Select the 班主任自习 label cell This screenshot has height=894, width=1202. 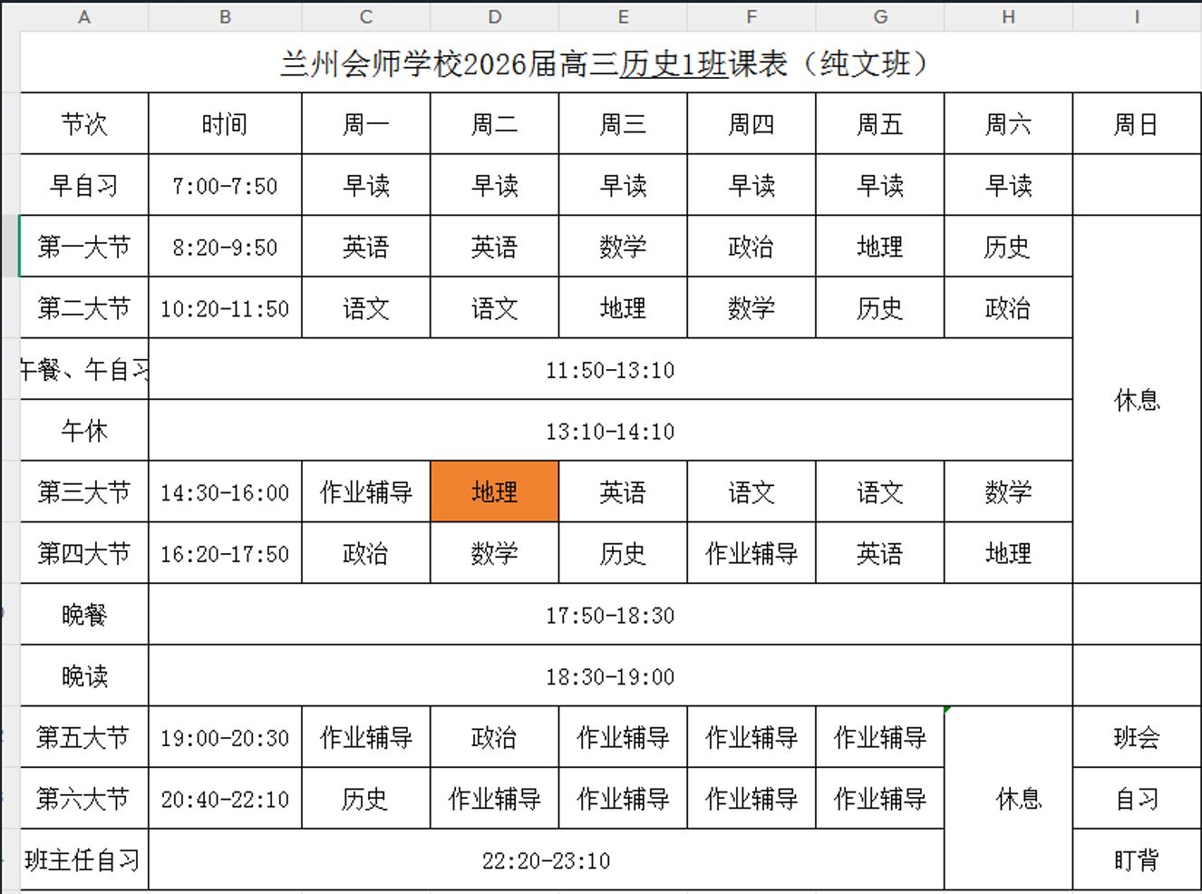84,860
